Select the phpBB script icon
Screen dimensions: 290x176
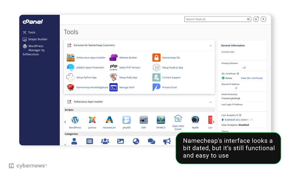[127, 120]
